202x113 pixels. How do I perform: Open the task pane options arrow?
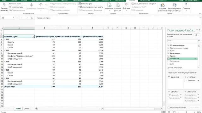point(197,30)
